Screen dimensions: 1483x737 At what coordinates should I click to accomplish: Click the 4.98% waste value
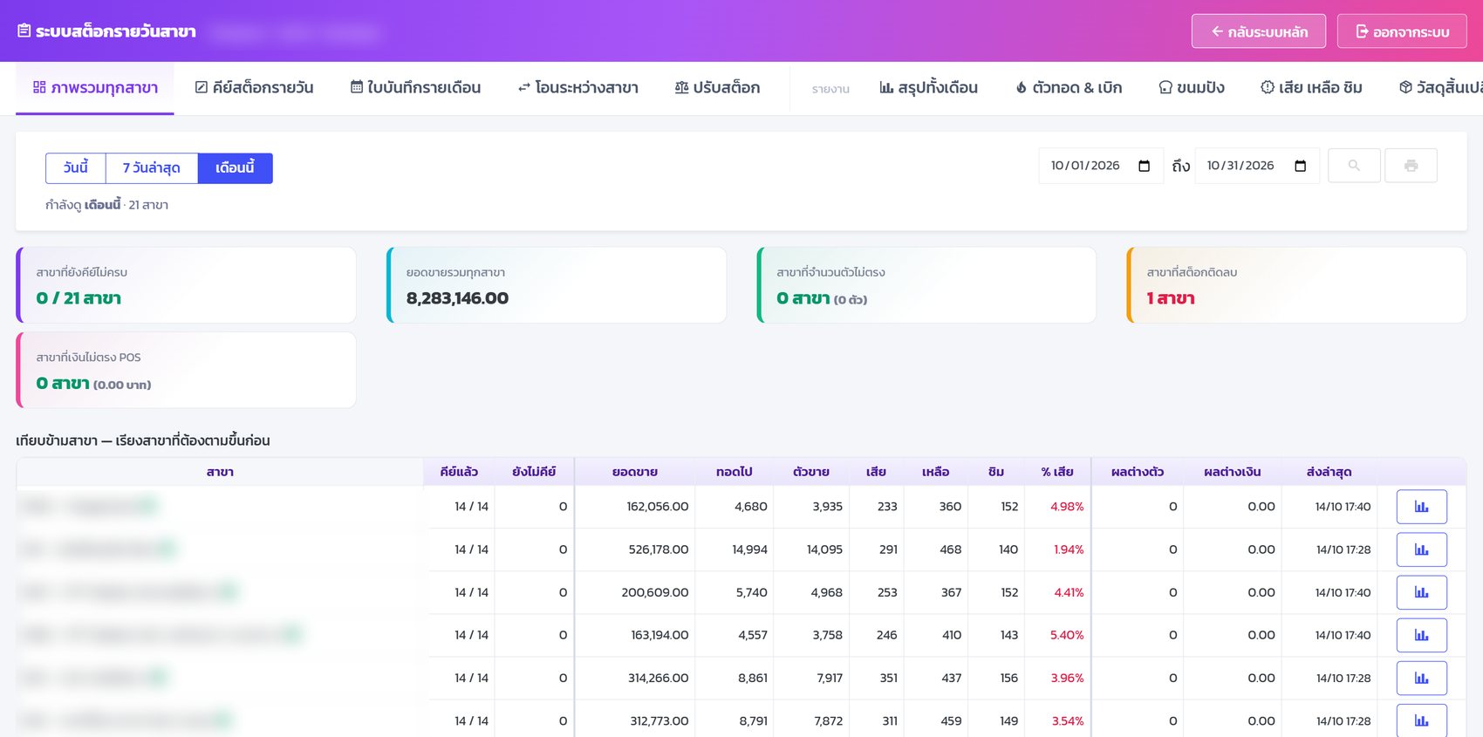tap(1067, 507)
